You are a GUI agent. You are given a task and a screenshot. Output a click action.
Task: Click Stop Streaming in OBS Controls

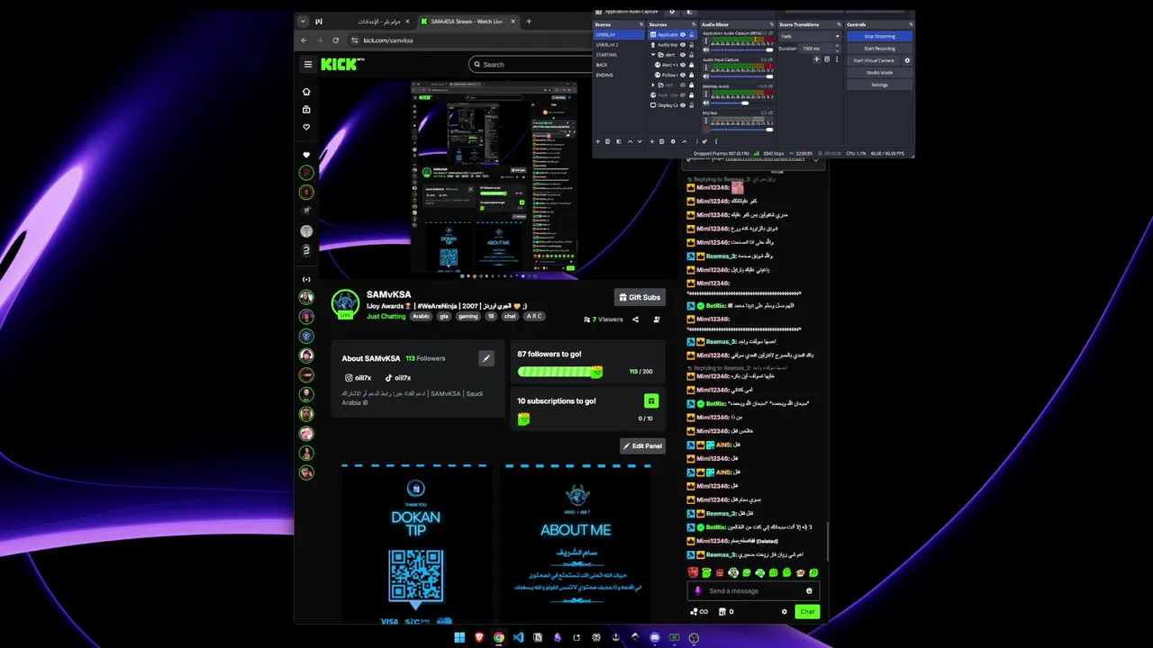[879, 36]
